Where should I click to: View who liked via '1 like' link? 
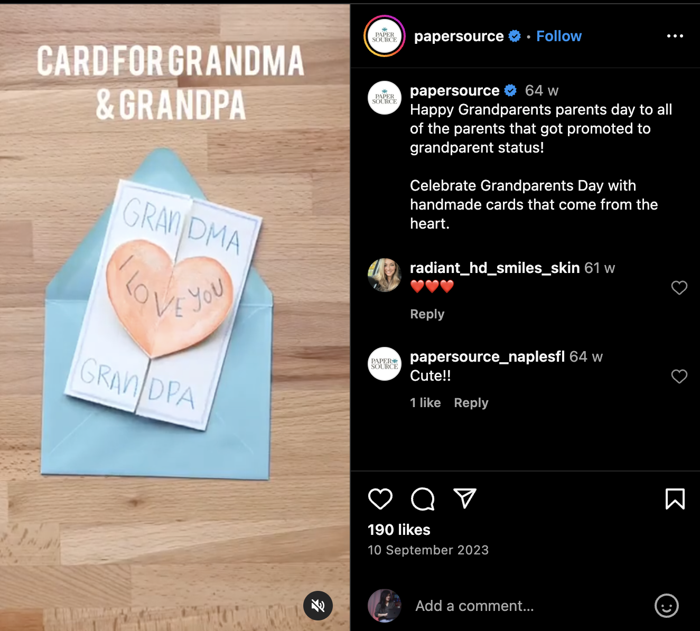[425, 403]
